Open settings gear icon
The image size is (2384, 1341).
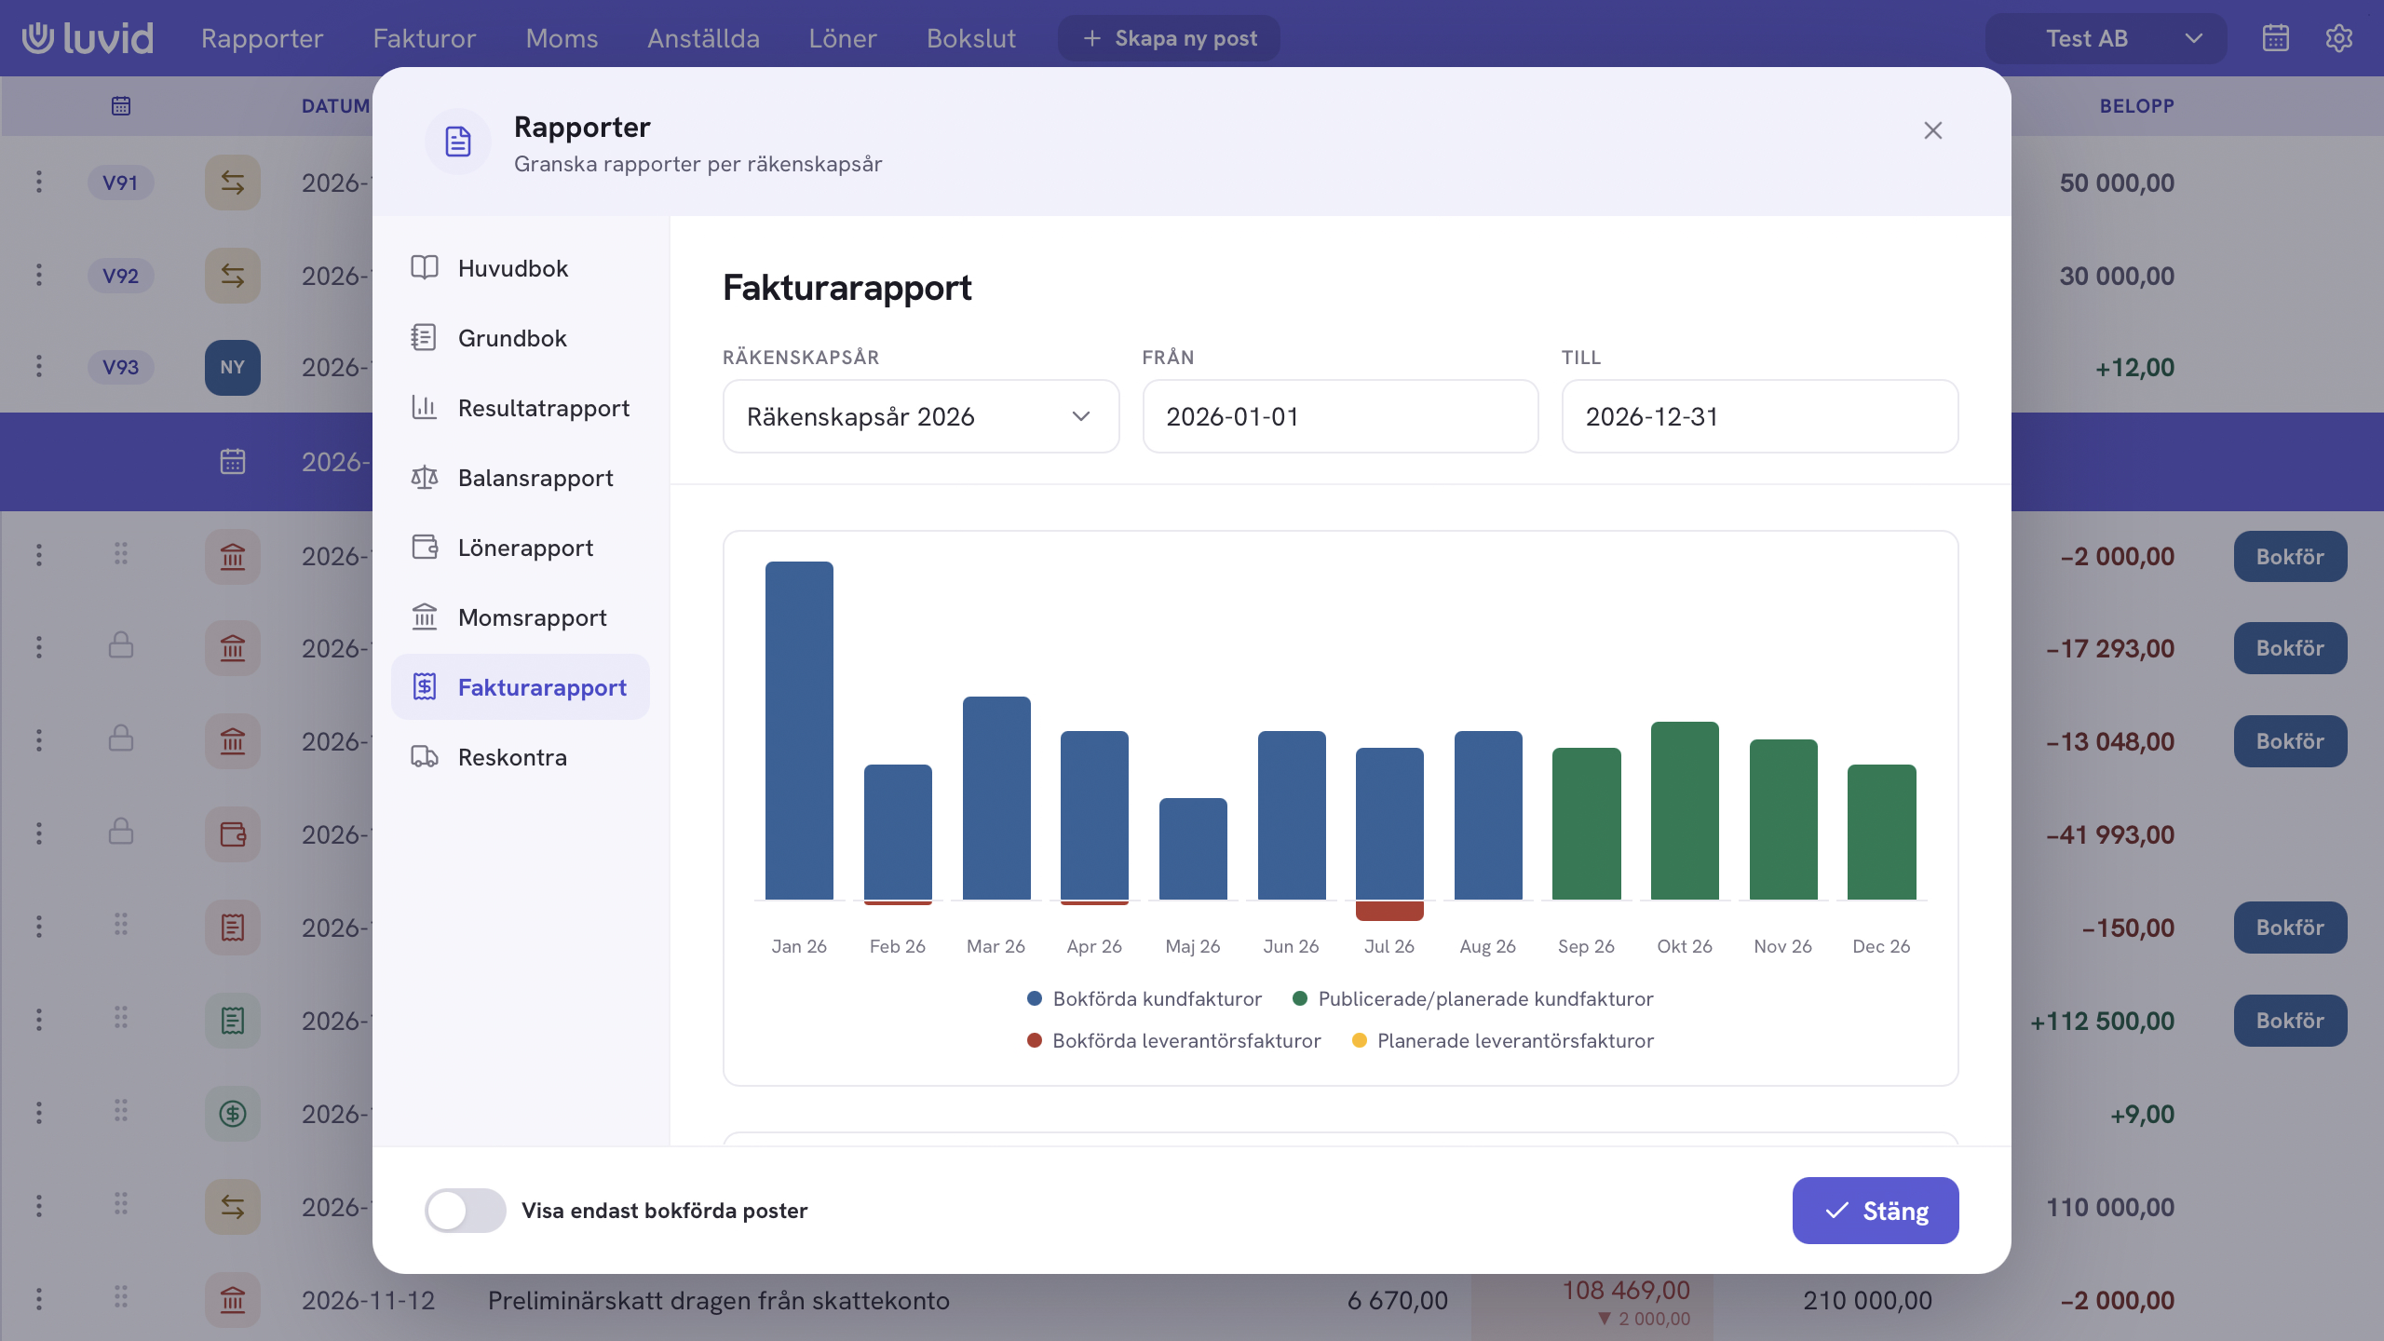2339,38
